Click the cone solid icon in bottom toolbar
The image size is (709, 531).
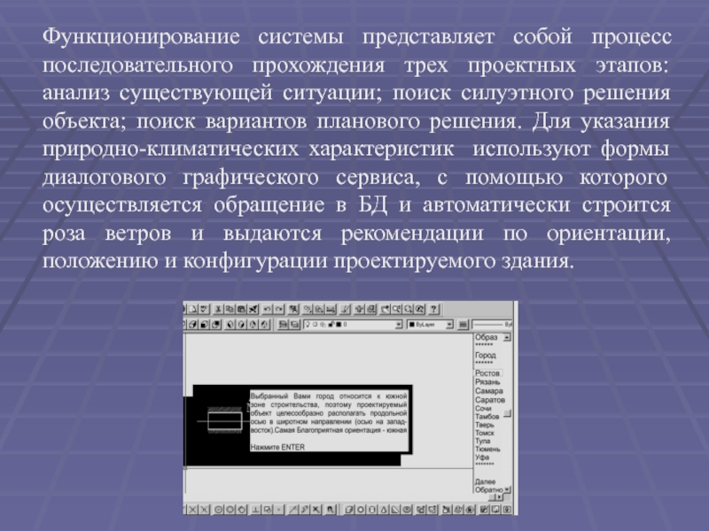click(384, 510)
